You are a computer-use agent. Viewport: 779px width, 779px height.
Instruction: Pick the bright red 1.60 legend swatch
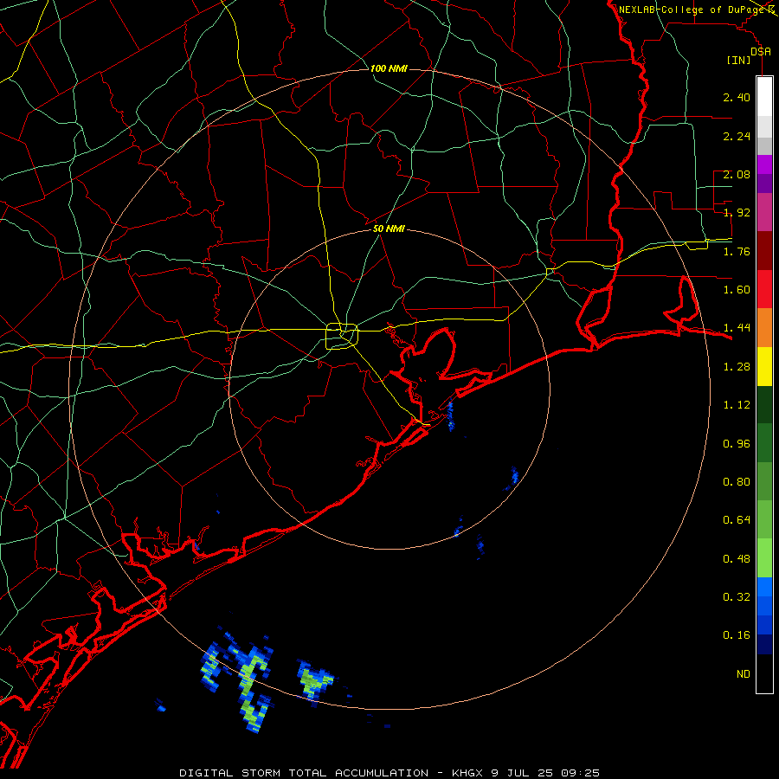764,289
